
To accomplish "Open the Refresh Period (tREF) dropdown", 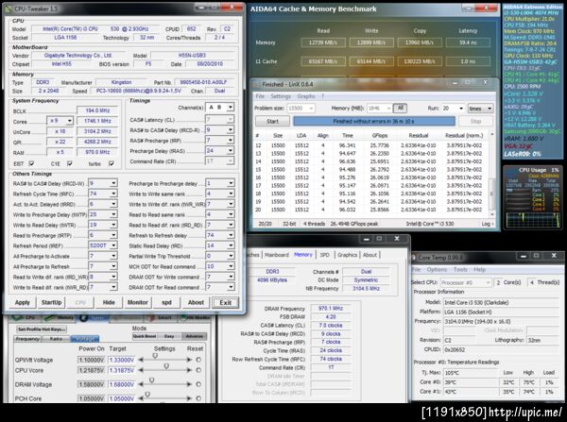I will 103,245.
